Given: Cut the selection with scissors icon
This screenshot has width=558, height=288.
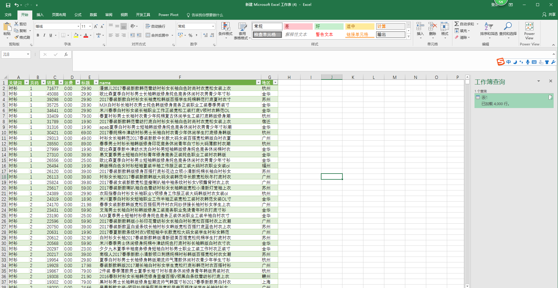Looking at the screenshot, I should [x=17, y=24].
